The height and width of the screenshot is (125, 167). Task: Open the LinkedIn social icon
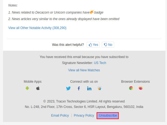pyautogui.click(x=89, y=88)
